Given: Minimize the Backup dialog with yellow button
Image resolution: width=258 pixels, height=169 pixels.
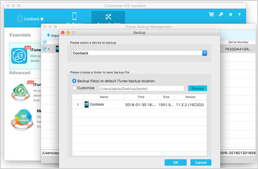Looking at the screenshot, I should tap(68, 33).
